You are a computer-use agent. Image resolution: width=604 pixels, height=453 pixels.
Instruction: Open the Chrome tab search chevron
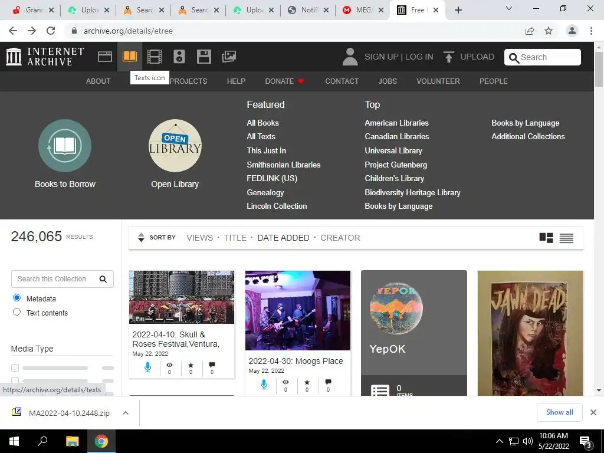pos(509,8)
